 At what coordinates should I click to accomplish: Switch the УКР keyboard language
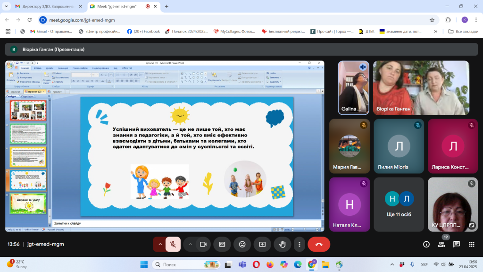(x=424, y=264)
